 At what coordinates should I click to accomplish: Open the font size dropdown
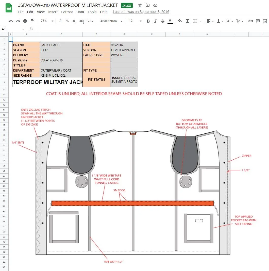[135, 21]
